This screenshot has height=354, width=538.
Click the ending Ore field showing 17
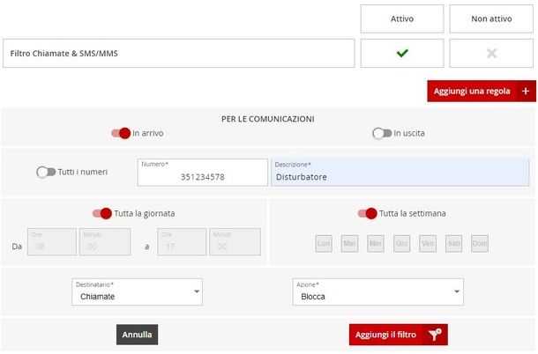(182, 242)
